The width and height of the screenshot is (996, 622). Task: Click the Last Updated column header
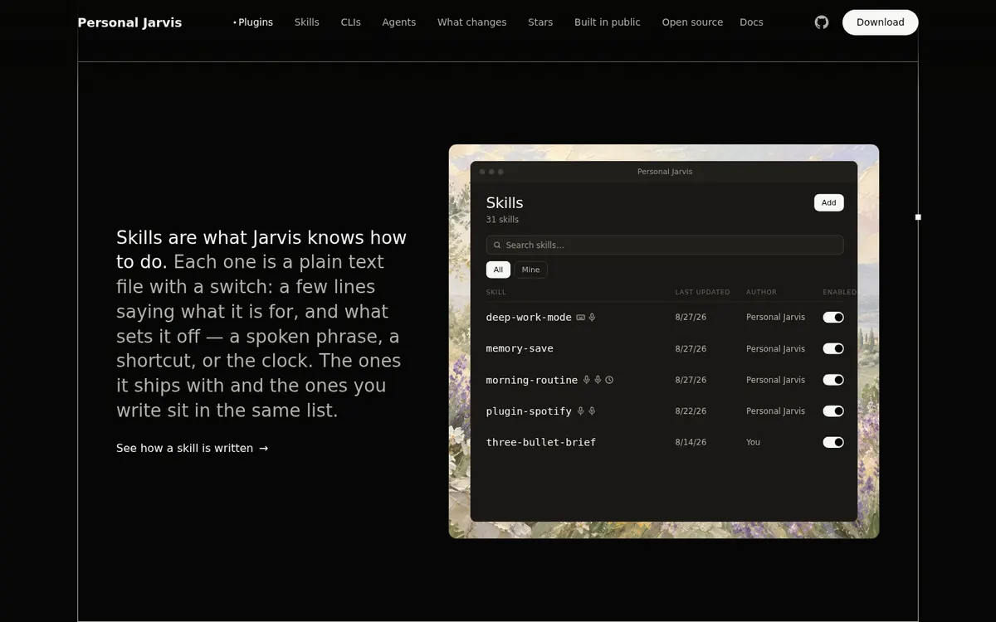[x=702, y=292]
